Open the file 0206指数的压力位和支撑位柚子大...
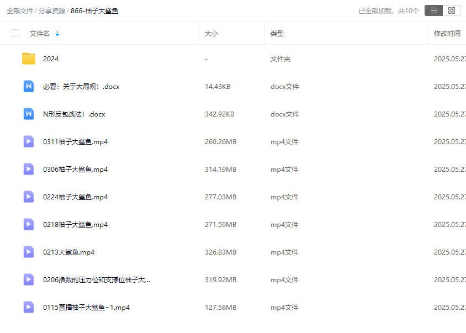The height and width of the screenshot is (333, 466). [x=97, y=280]
